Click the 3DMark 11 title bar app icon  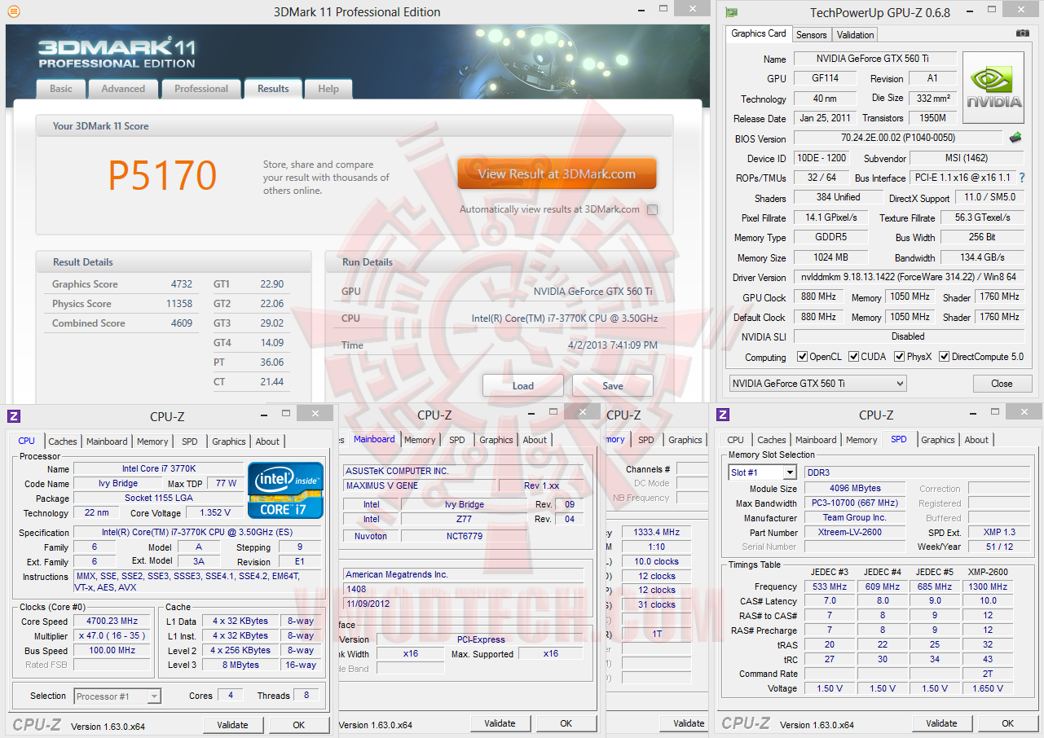tap(13, 12)
